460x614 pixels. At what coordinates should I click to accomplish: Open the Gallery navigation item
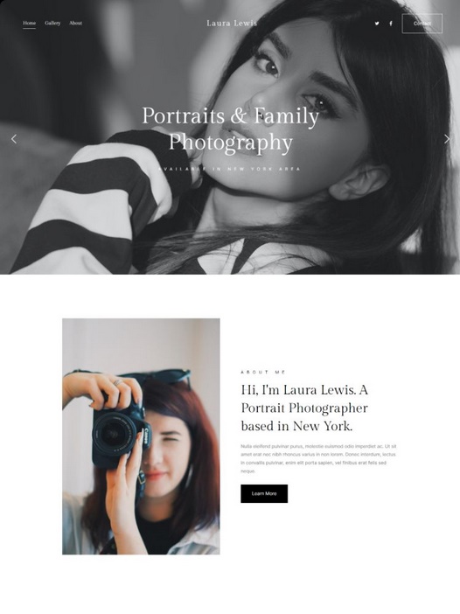tap(52, 23)
